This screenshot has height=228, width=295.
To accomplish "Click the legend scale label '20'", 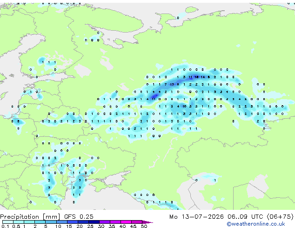I will [x=80, y=226].
